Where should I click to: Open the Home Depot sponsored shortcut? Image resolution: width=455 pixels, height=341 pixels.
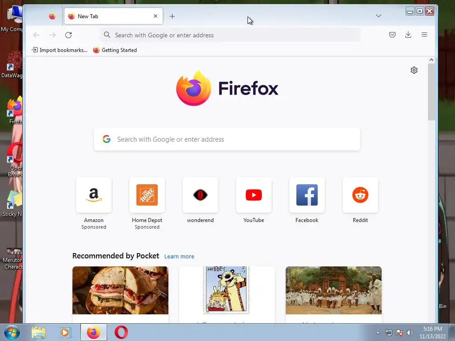click(147, 195)
